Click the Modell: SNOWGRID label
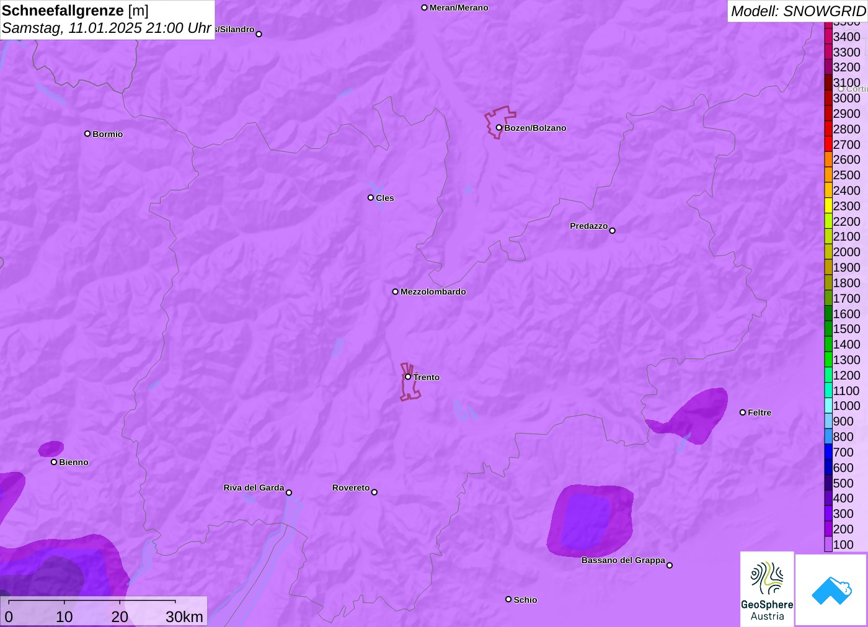Screen dimensions: 868x627 (798, 11)
